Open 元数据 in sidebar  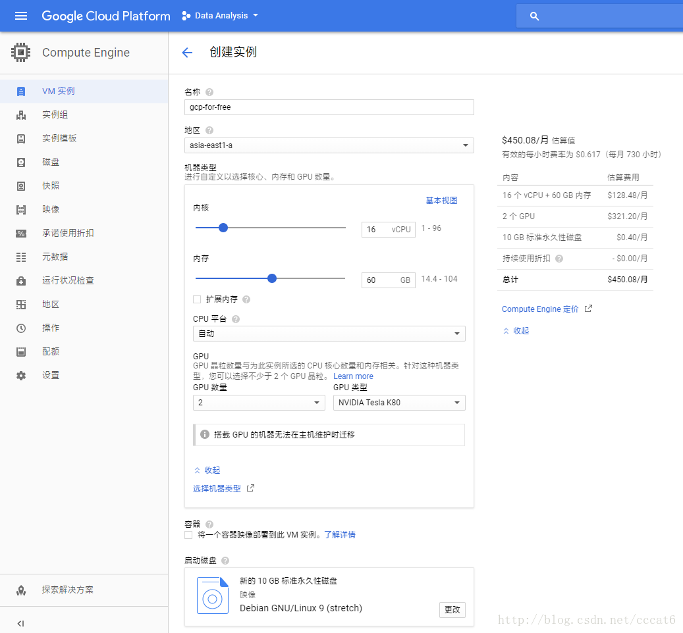tap(84, 257)
